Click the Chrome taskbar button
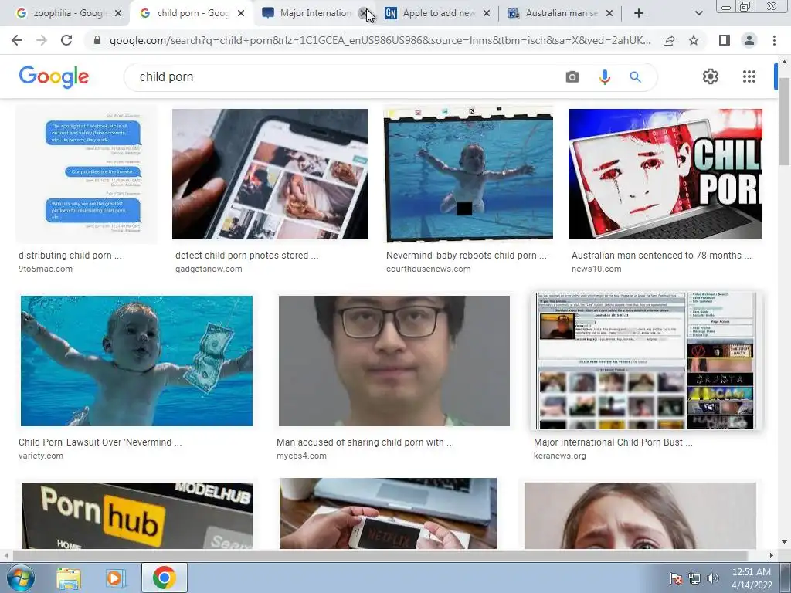Image resolution: width=791 pixels, height=593 pixels. (165, 578)
